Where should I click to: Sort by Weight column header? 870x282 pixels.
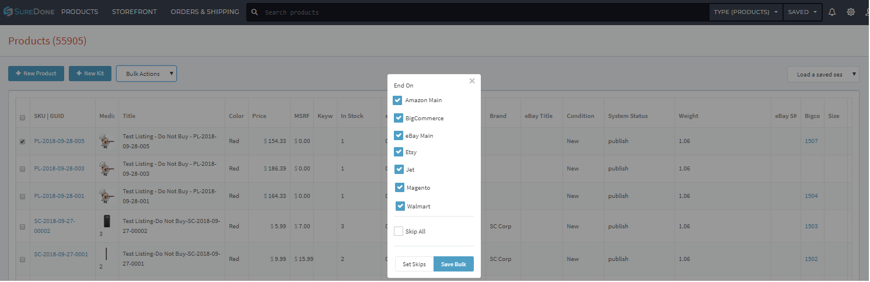coord(689,116)
